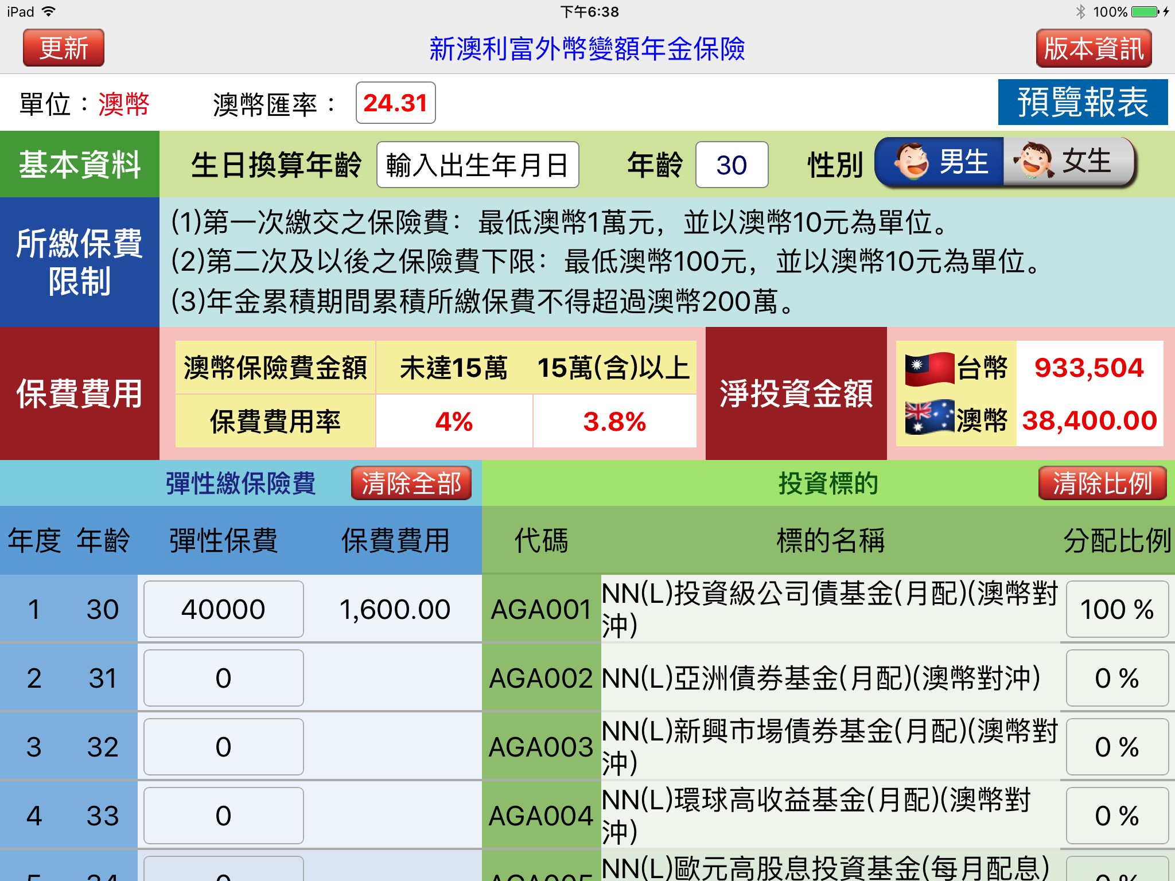Edit the 澳幣匯率 24.31 exchange rate field
1175x881 pixels.
(x=395, y=103)
